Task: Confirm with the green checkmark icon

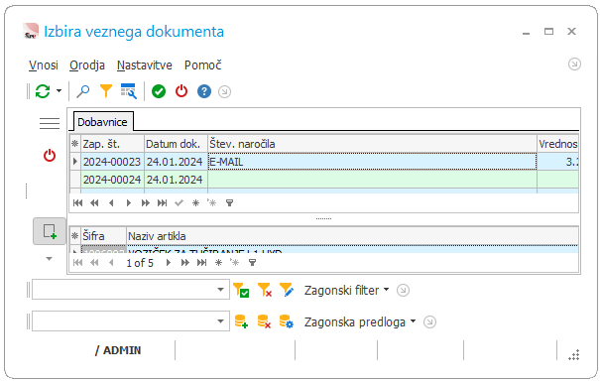Action: point(159,91)
